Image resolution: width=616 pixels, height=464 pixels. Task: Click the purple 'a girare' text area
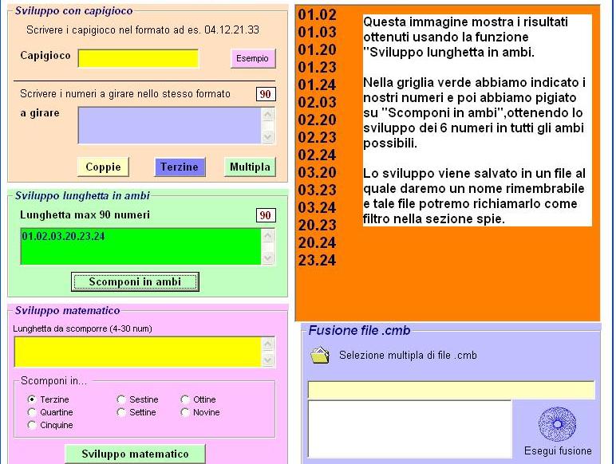[169, 125]
